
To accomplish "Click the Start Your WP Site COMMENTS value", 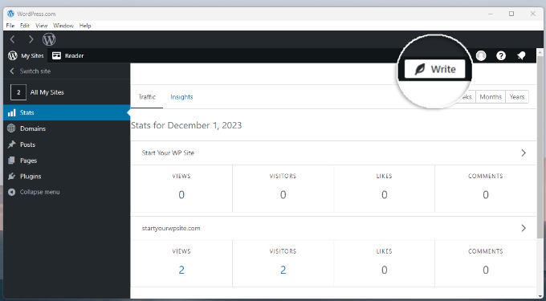I will pos(486,195).
